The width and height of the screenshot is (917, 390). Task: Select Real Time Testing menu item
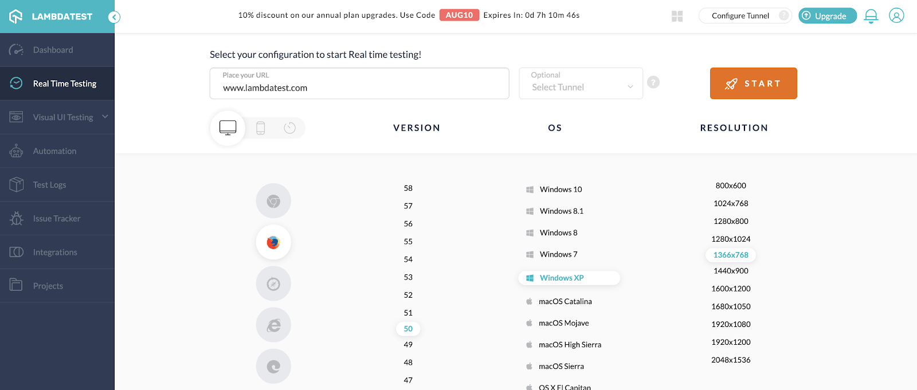point(57,84)
